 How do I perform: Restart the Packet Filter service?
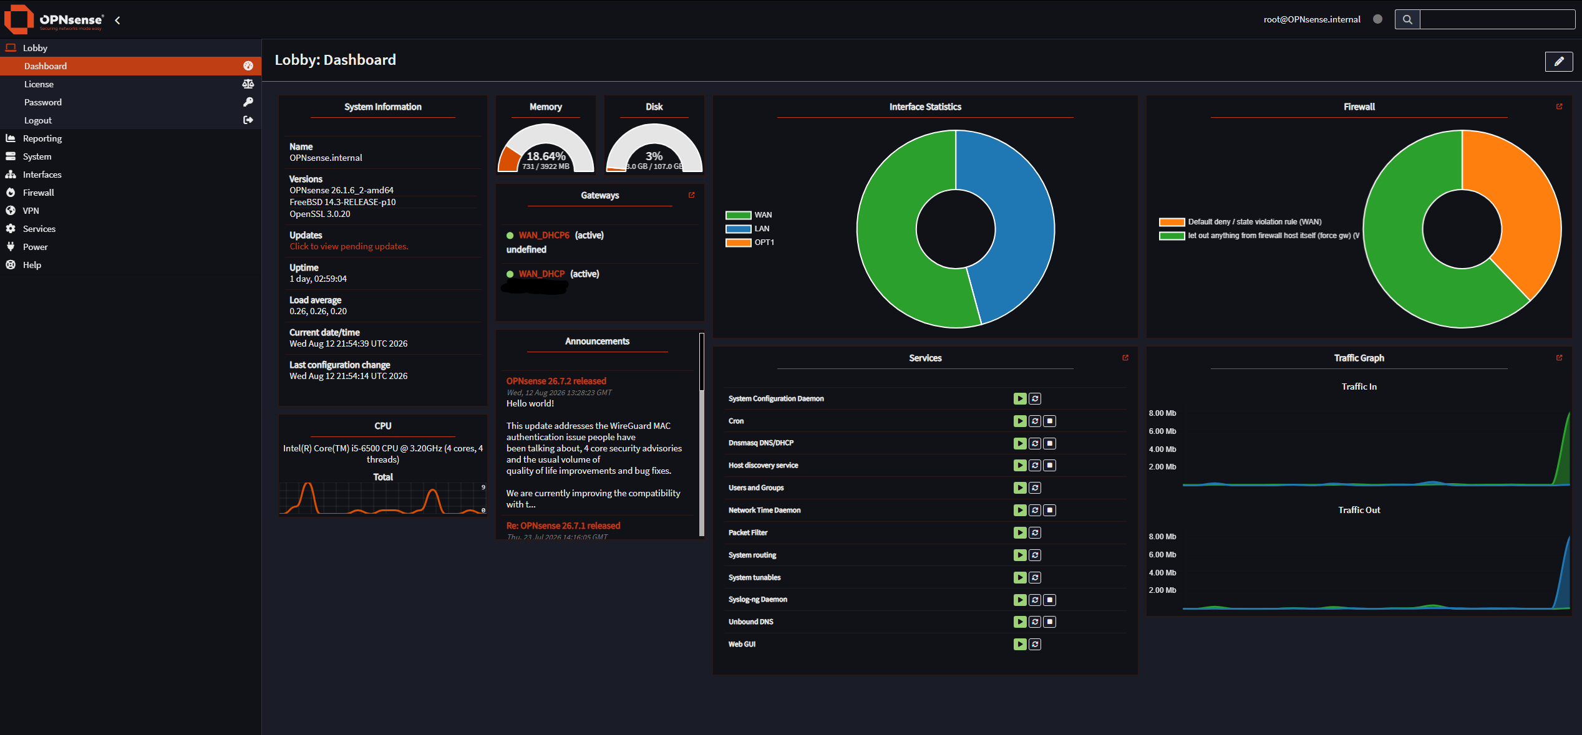pyautogui.click(x=1035, y=533)
